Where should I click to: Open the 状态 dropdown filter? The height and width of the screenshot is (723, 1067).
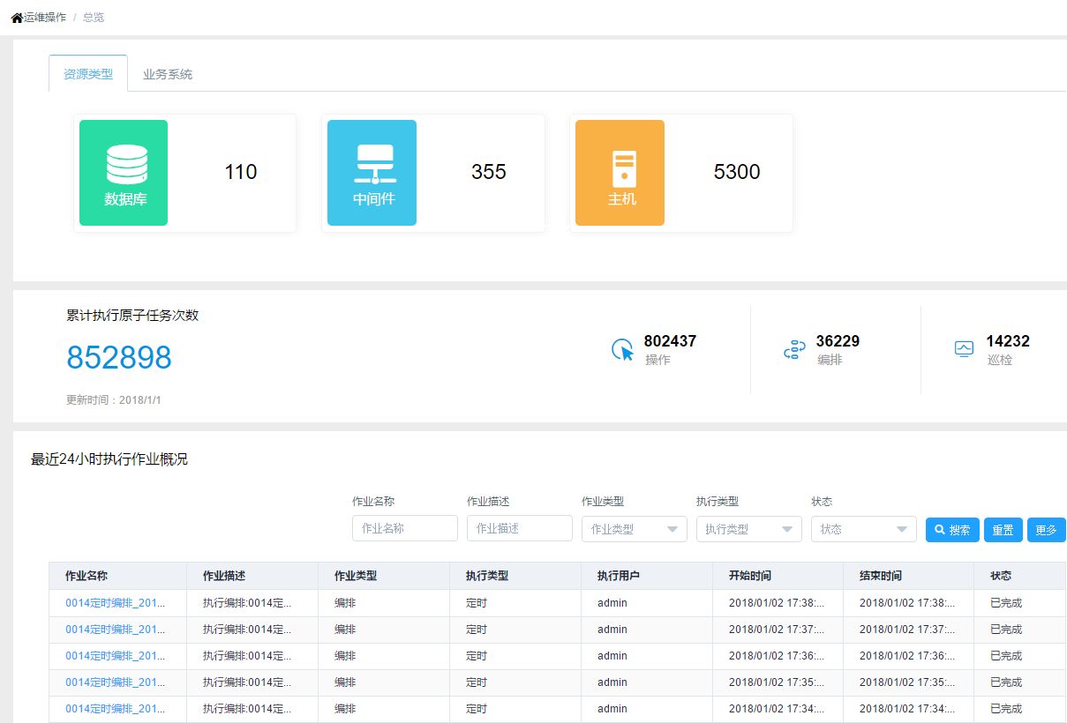click(863, 529)
